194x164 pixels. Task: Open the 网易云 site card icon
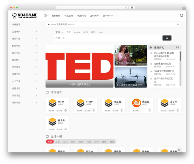point(52,122)
